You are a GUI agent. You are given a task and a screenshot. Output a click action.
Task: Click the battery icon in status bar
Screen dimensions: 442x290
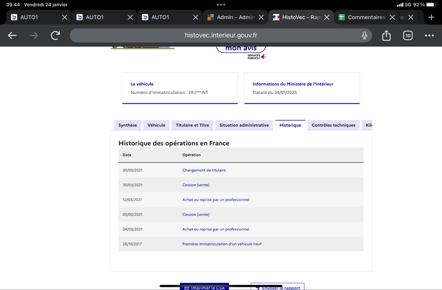[x=432, y=5]
